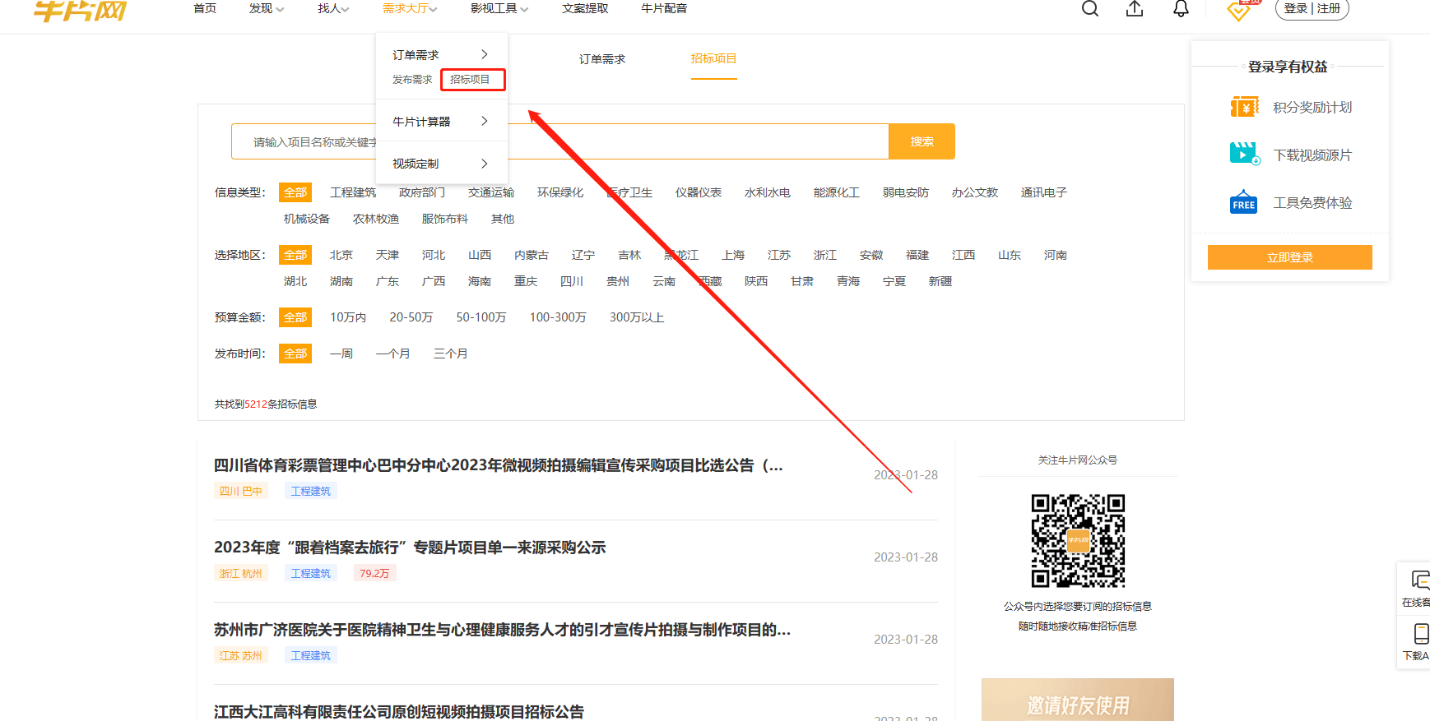
Task: Filter 信息类型 by 工程建筑
Action: 353,192
